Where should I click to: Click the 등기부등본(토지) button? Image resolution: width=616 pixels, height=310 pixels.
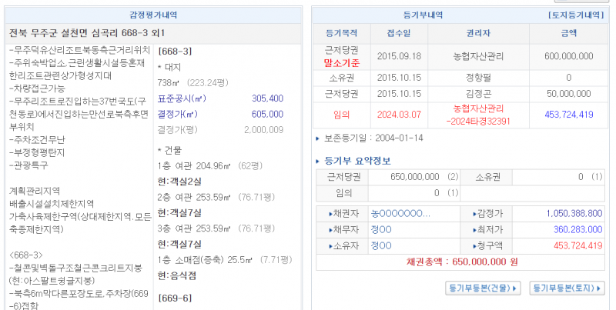567,288
